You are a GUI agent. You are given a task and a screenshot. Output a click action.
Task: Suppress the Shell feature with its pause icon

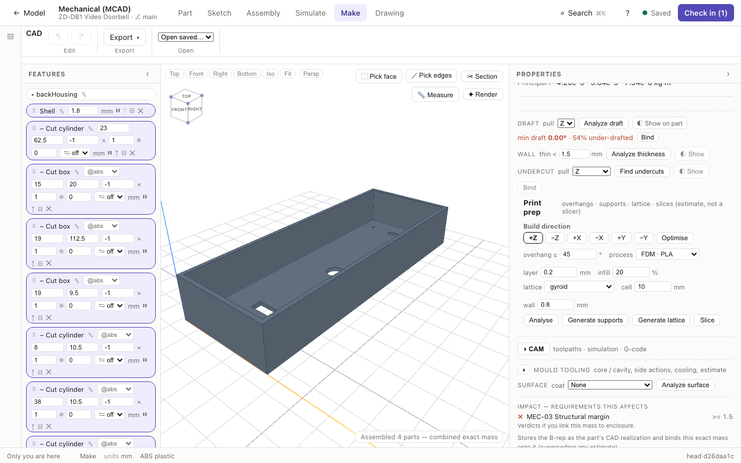click(118, 111)
